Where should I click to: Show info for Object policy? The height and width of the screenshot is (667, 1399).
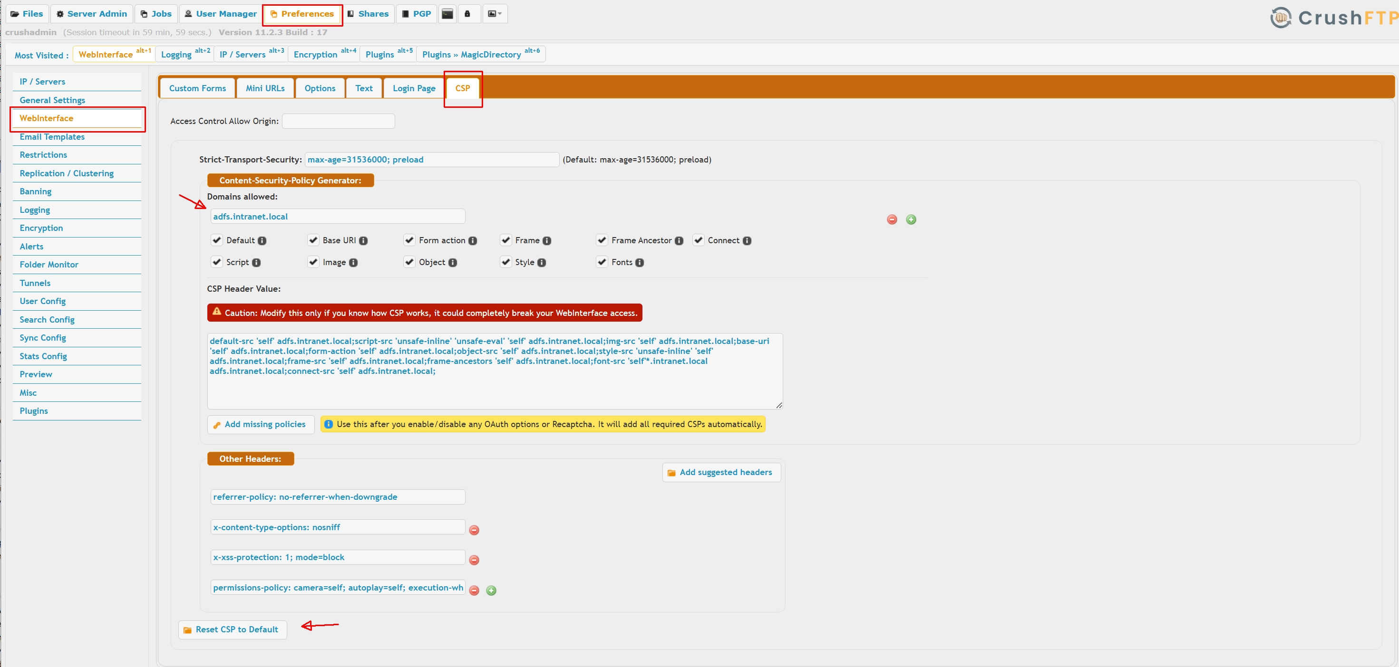(452, 263)
